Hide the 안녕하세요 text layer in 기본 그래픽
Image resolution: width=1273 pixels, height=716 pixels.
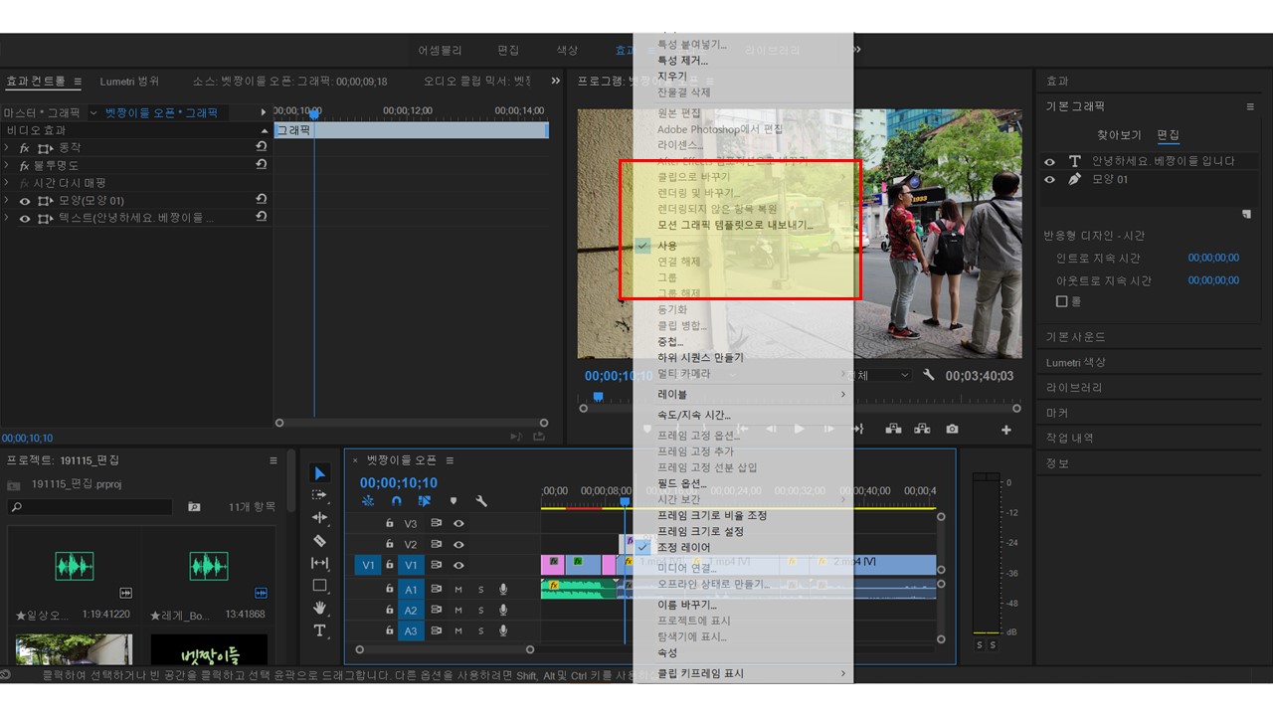pyautogui.click(x=1050, y=161)
